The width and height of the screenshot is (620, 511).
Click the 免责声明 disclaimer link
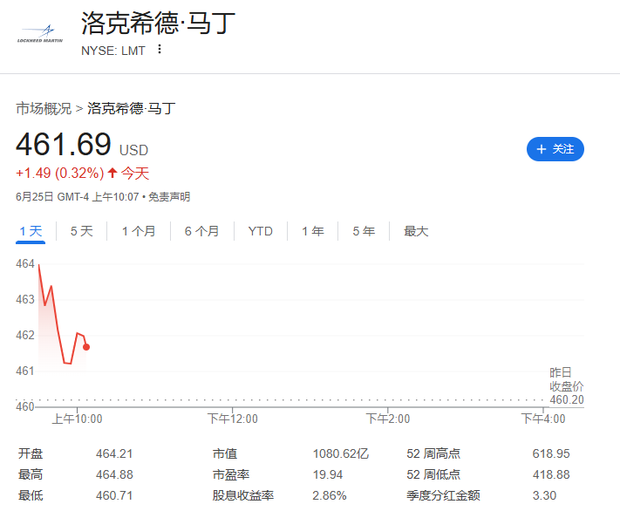coord(169,196)
